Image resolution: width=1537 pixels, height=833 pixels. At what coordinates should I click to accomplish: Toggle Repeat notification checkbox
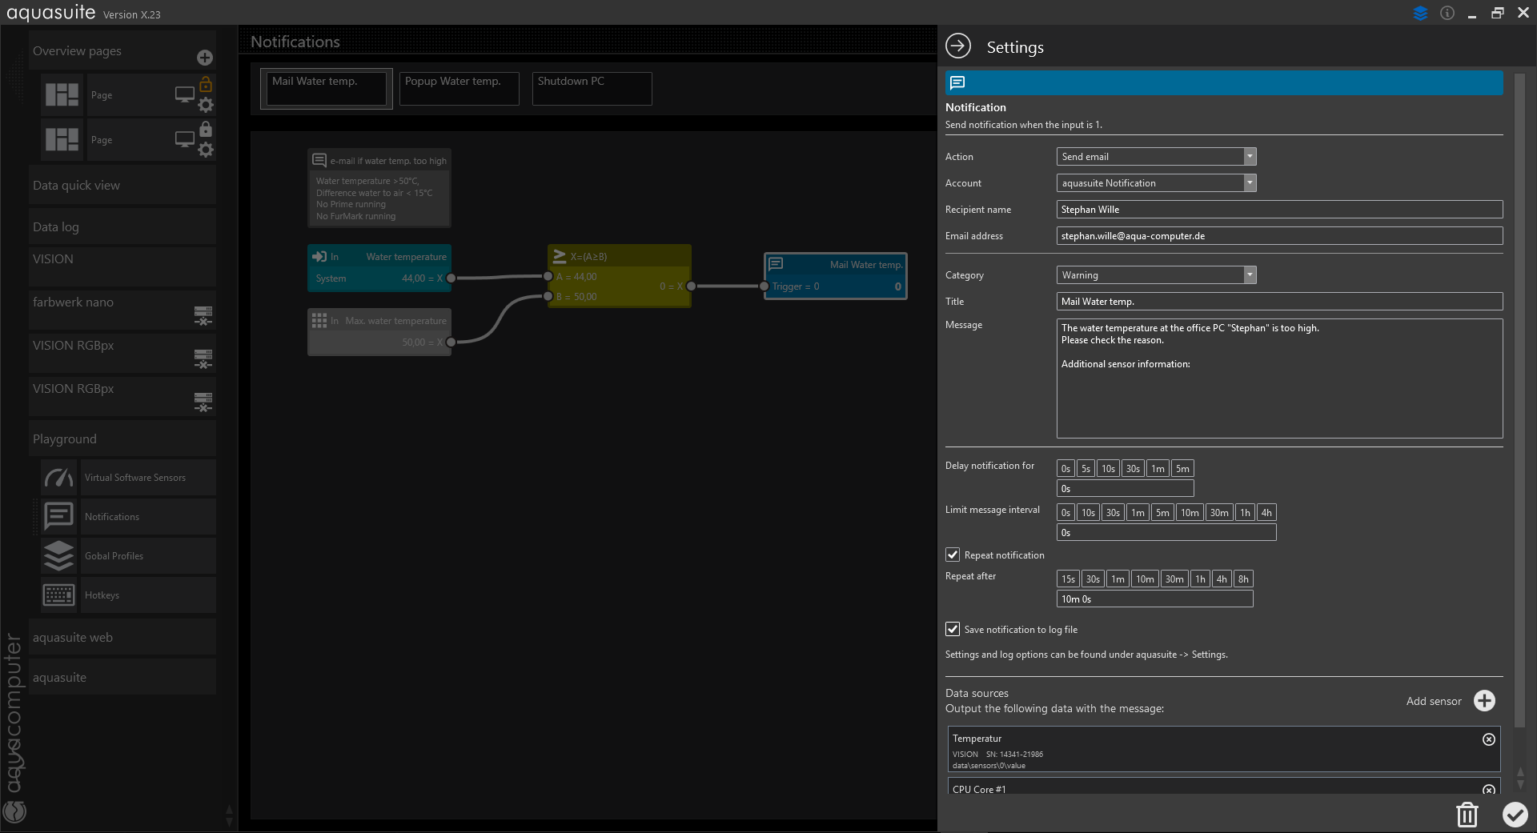point(953,555)
